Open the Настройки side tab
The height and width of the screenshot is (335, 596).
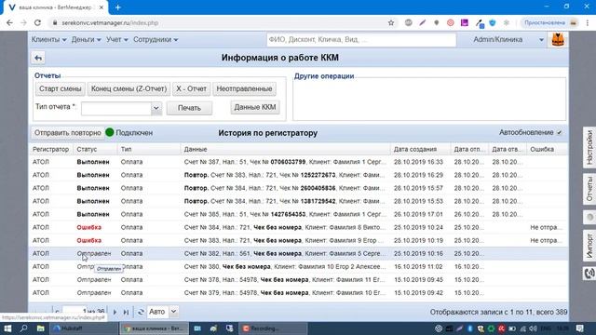[589, 147]
